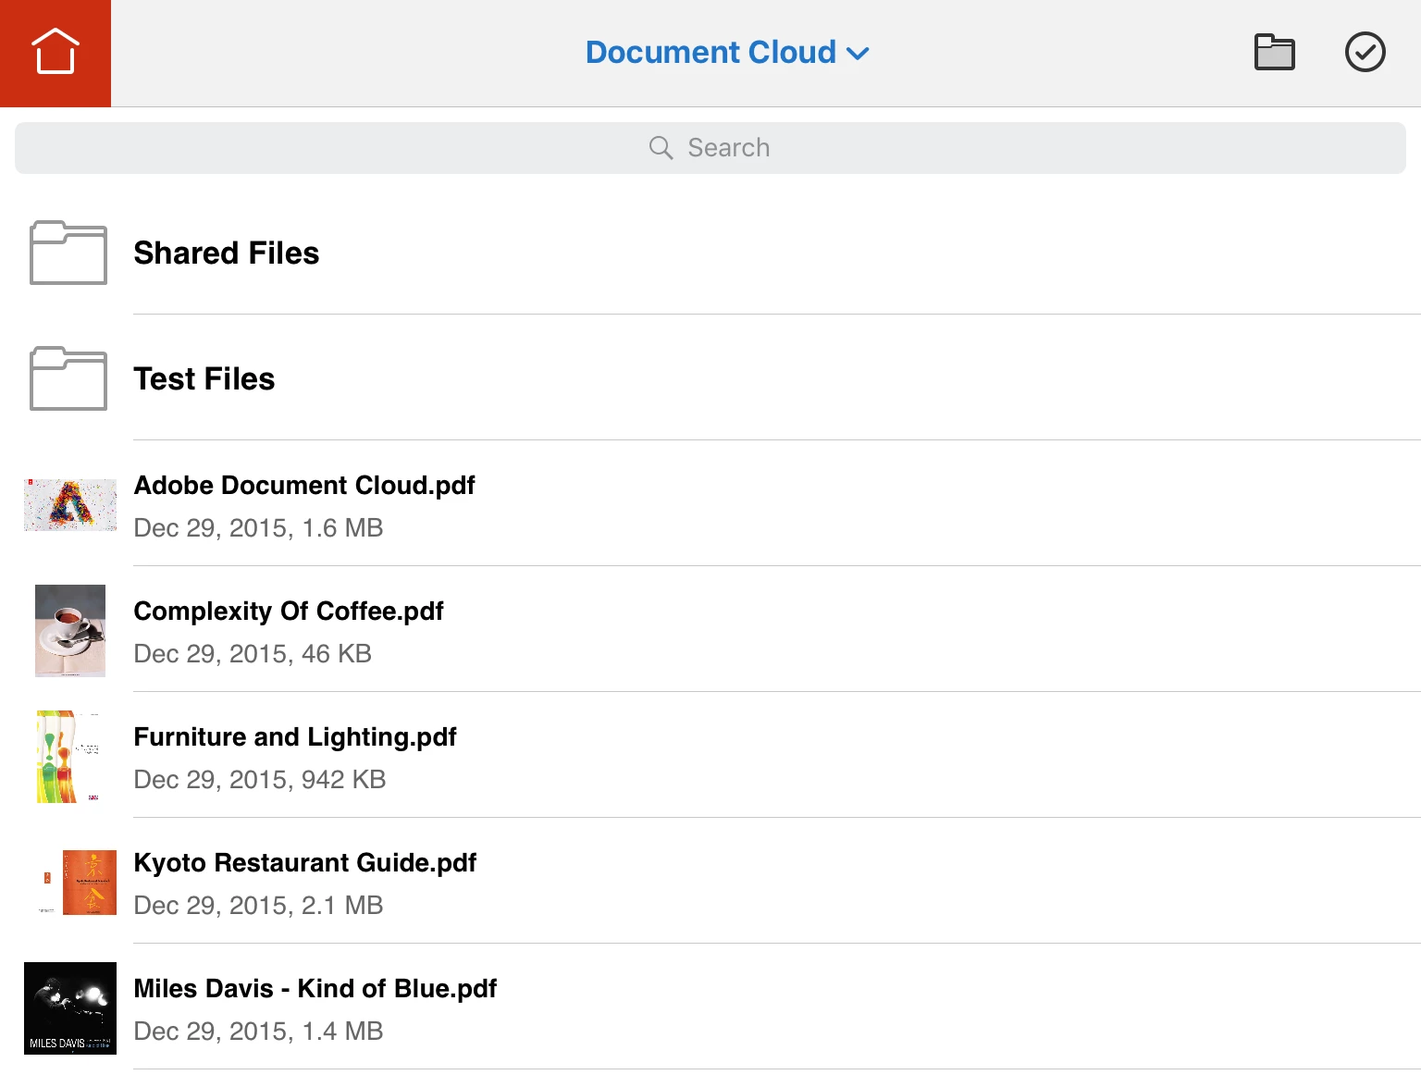Tap the magnifier icon in search bar
The width and height of the screenshot is (1421, 1075).
[661, 148]
